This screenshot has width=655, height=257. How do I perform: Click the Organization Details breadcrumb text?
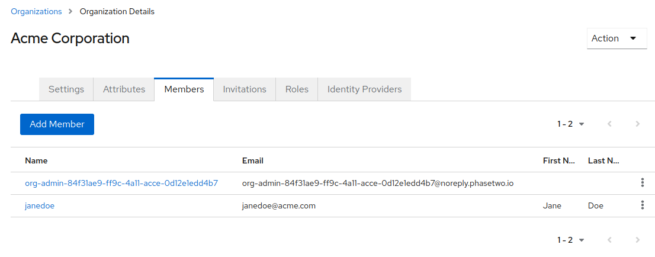[x=117, y=12]
